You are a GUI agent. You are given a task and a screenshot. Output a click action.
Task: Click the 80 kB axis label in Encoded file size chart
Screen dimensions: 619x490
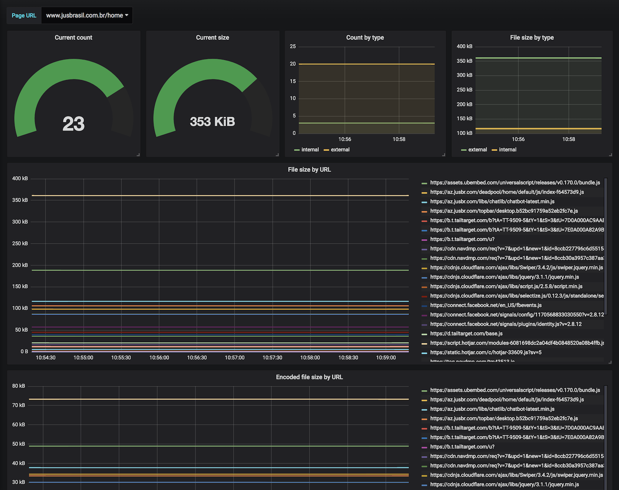point(19,386)
